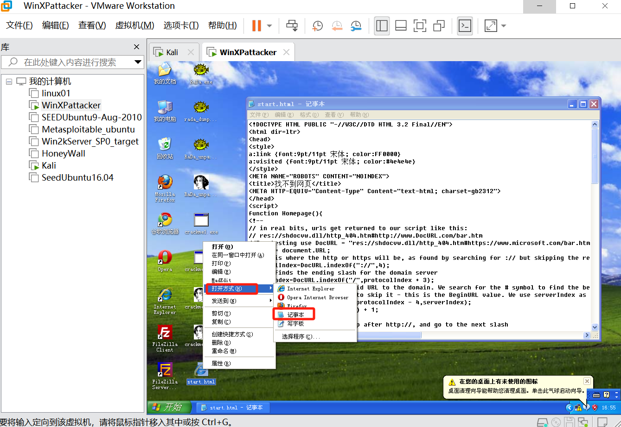The image size is (621, 427).
Task: Close the desktop cleanup balloon tip
Action: coord(587,381)
